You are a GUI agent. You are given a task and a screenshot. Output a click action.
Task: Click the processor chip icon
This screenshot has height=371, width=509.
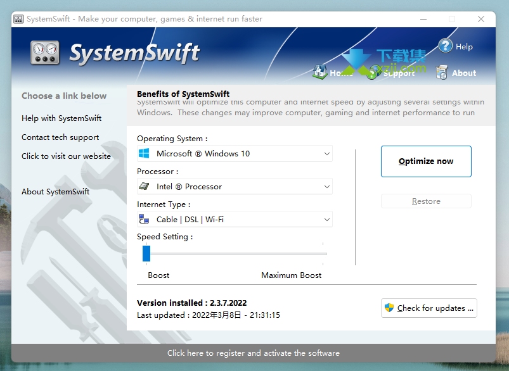pos(144,187)
